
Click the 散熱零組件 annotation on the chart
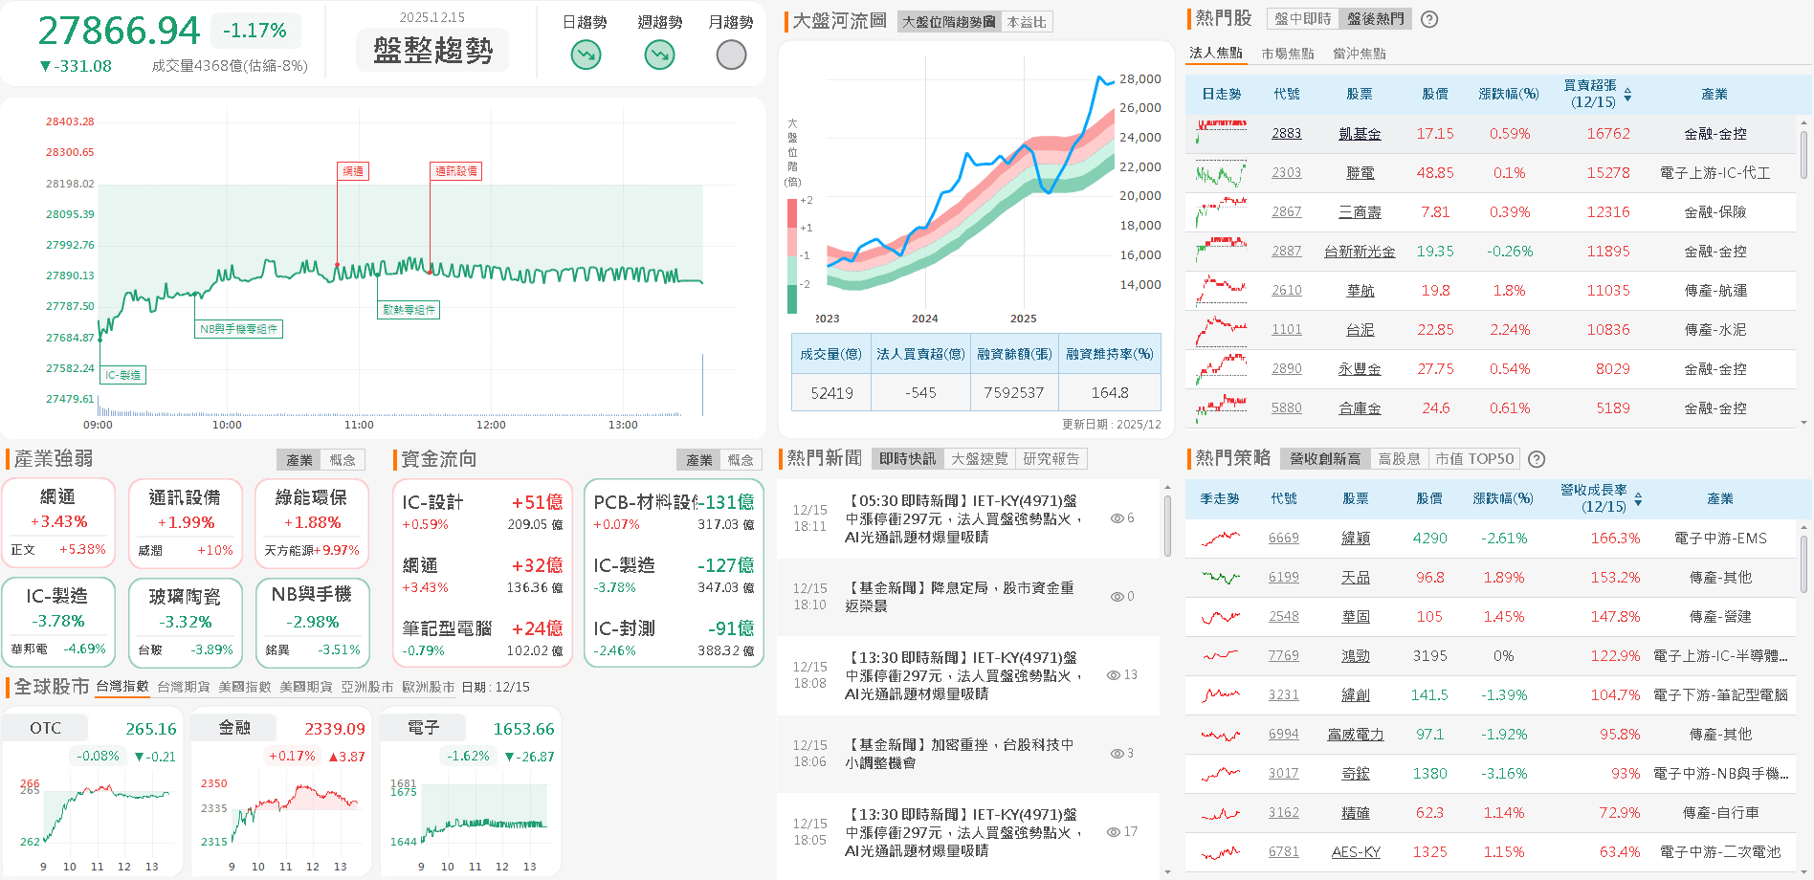(x=409, y=310)
